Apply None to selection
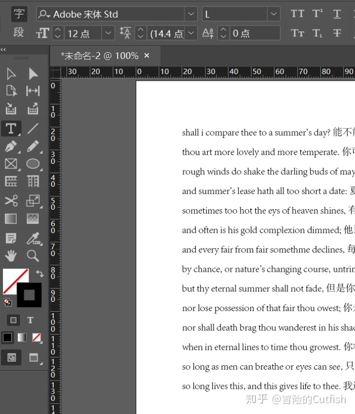The image size is (355, 414). 36,337
